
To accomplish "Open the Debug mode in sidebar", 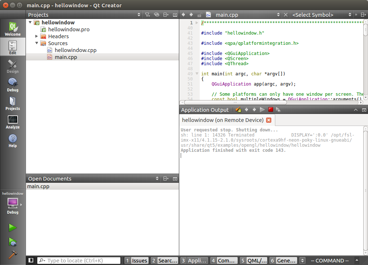I will (x=12, y=84).
